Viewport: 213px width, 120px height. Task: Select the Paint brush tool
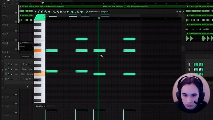pos(58,12)
